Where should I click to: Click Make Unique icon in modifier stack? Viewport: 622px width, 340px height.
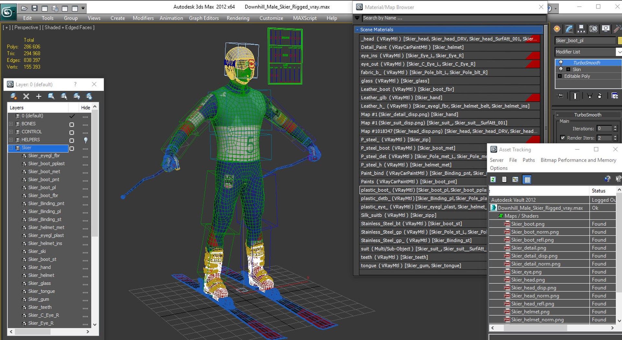[x=590, y=96]
